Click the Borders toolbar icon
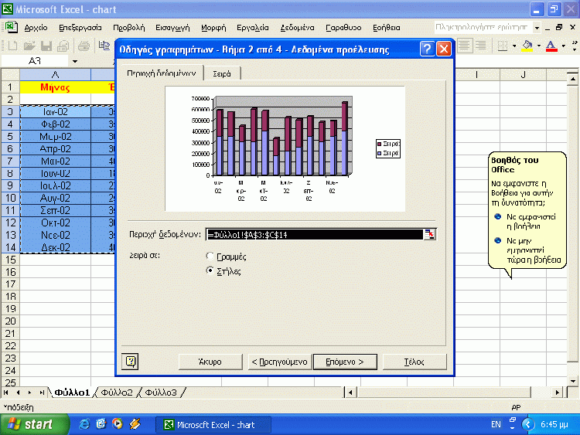580x435 pixels. point(503,46)
